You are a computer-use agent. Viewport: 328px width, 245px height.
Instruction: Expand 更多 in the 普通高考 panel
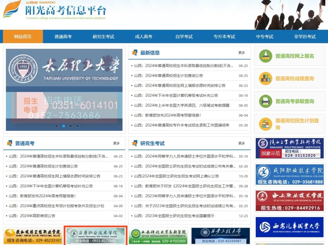tap(117, 143)
